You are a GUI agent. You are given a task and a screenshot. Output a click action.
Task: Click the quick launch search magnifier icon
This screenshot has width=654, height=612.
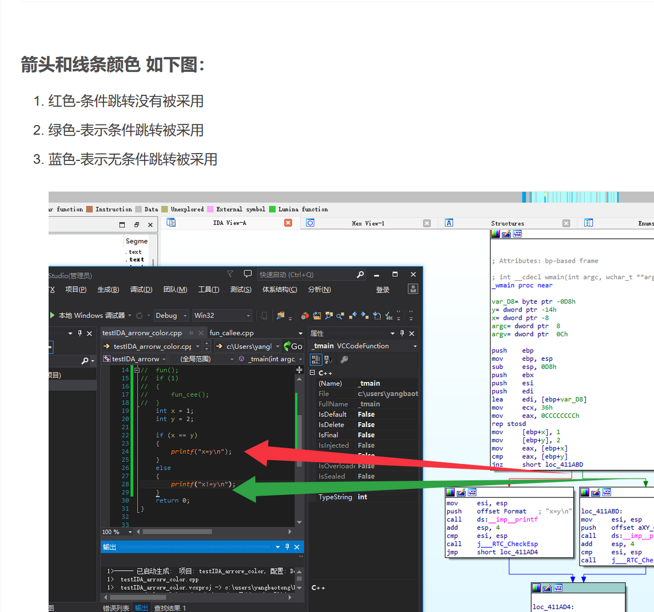[x=361, y=275]
